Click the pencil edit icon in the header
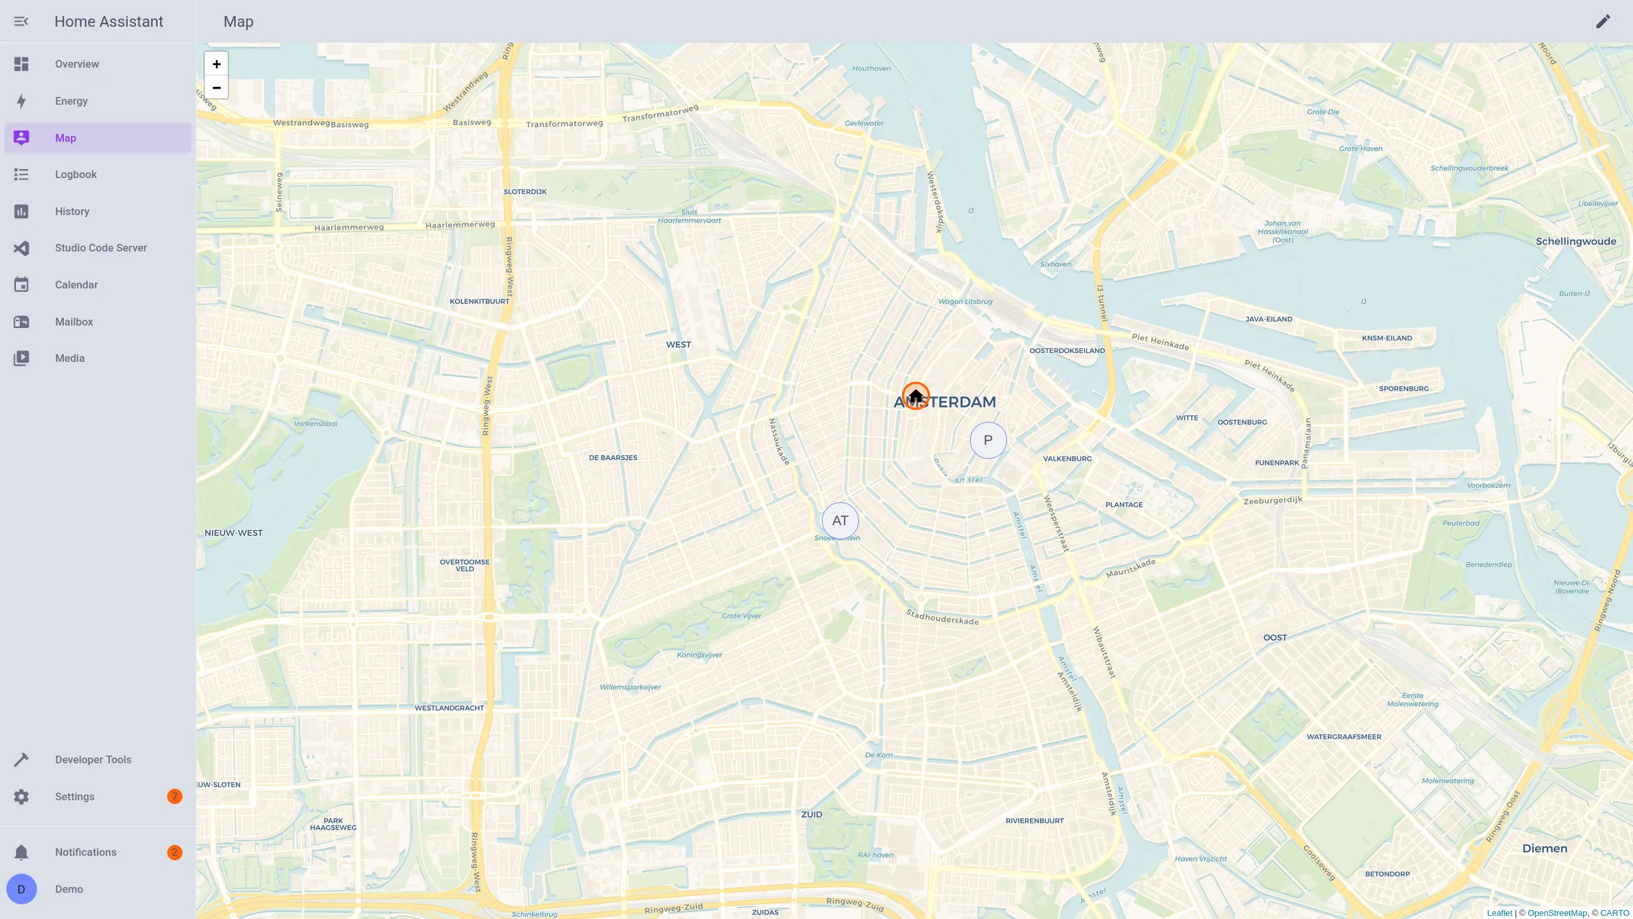Screen dimensions: 1633x919 [1603, 22]
